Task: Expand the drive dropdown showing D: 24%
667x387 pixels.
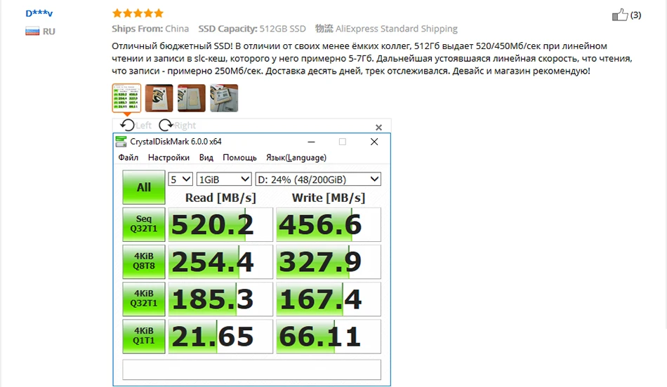Action: click(x=318, y=179)
